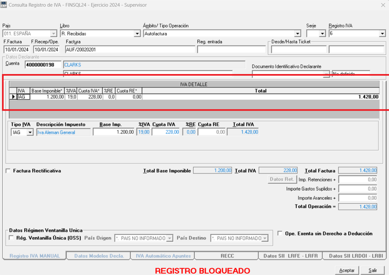Click the Base Imp. field 1.200,00
Image resolution: width=389 pixels, height=275 pixels.
[114, 132]
